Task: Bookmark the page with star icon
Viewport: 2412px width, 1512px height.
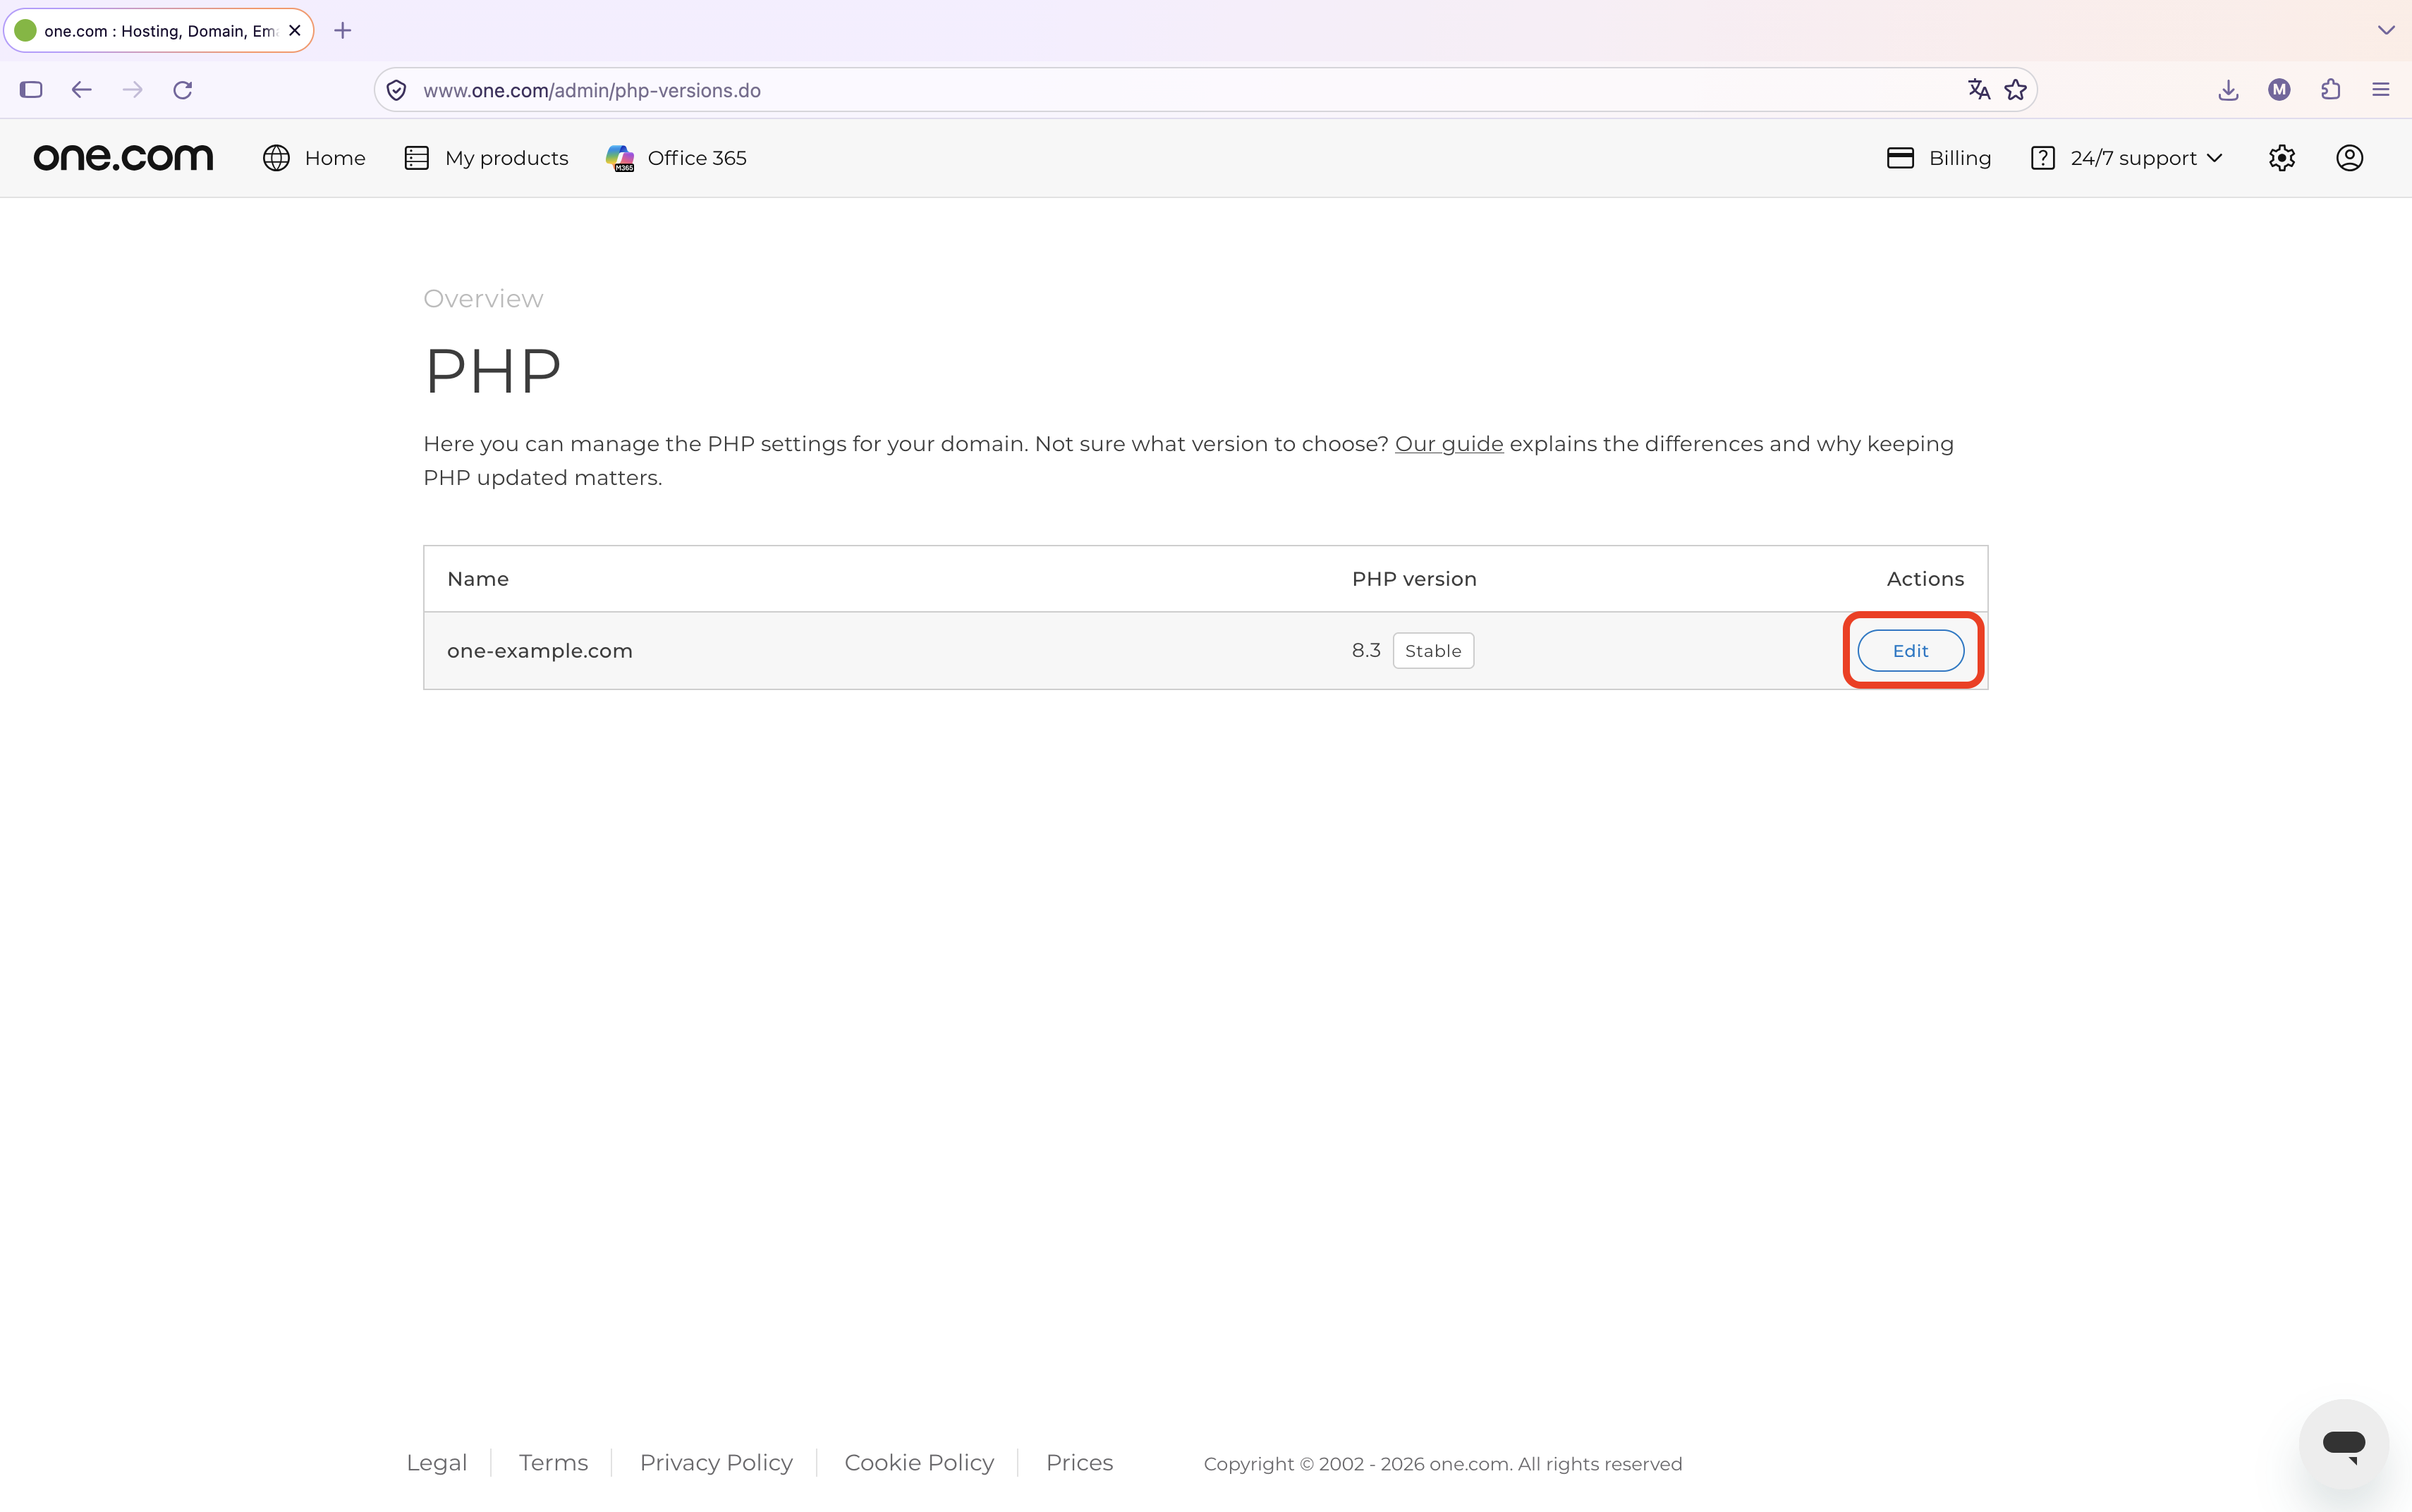Action: [x=2016, y=90]
